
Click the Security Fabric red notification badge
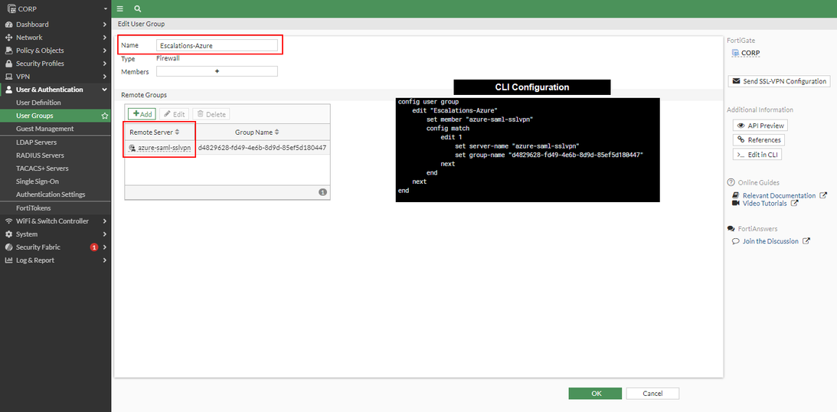(x=94, y=247)
